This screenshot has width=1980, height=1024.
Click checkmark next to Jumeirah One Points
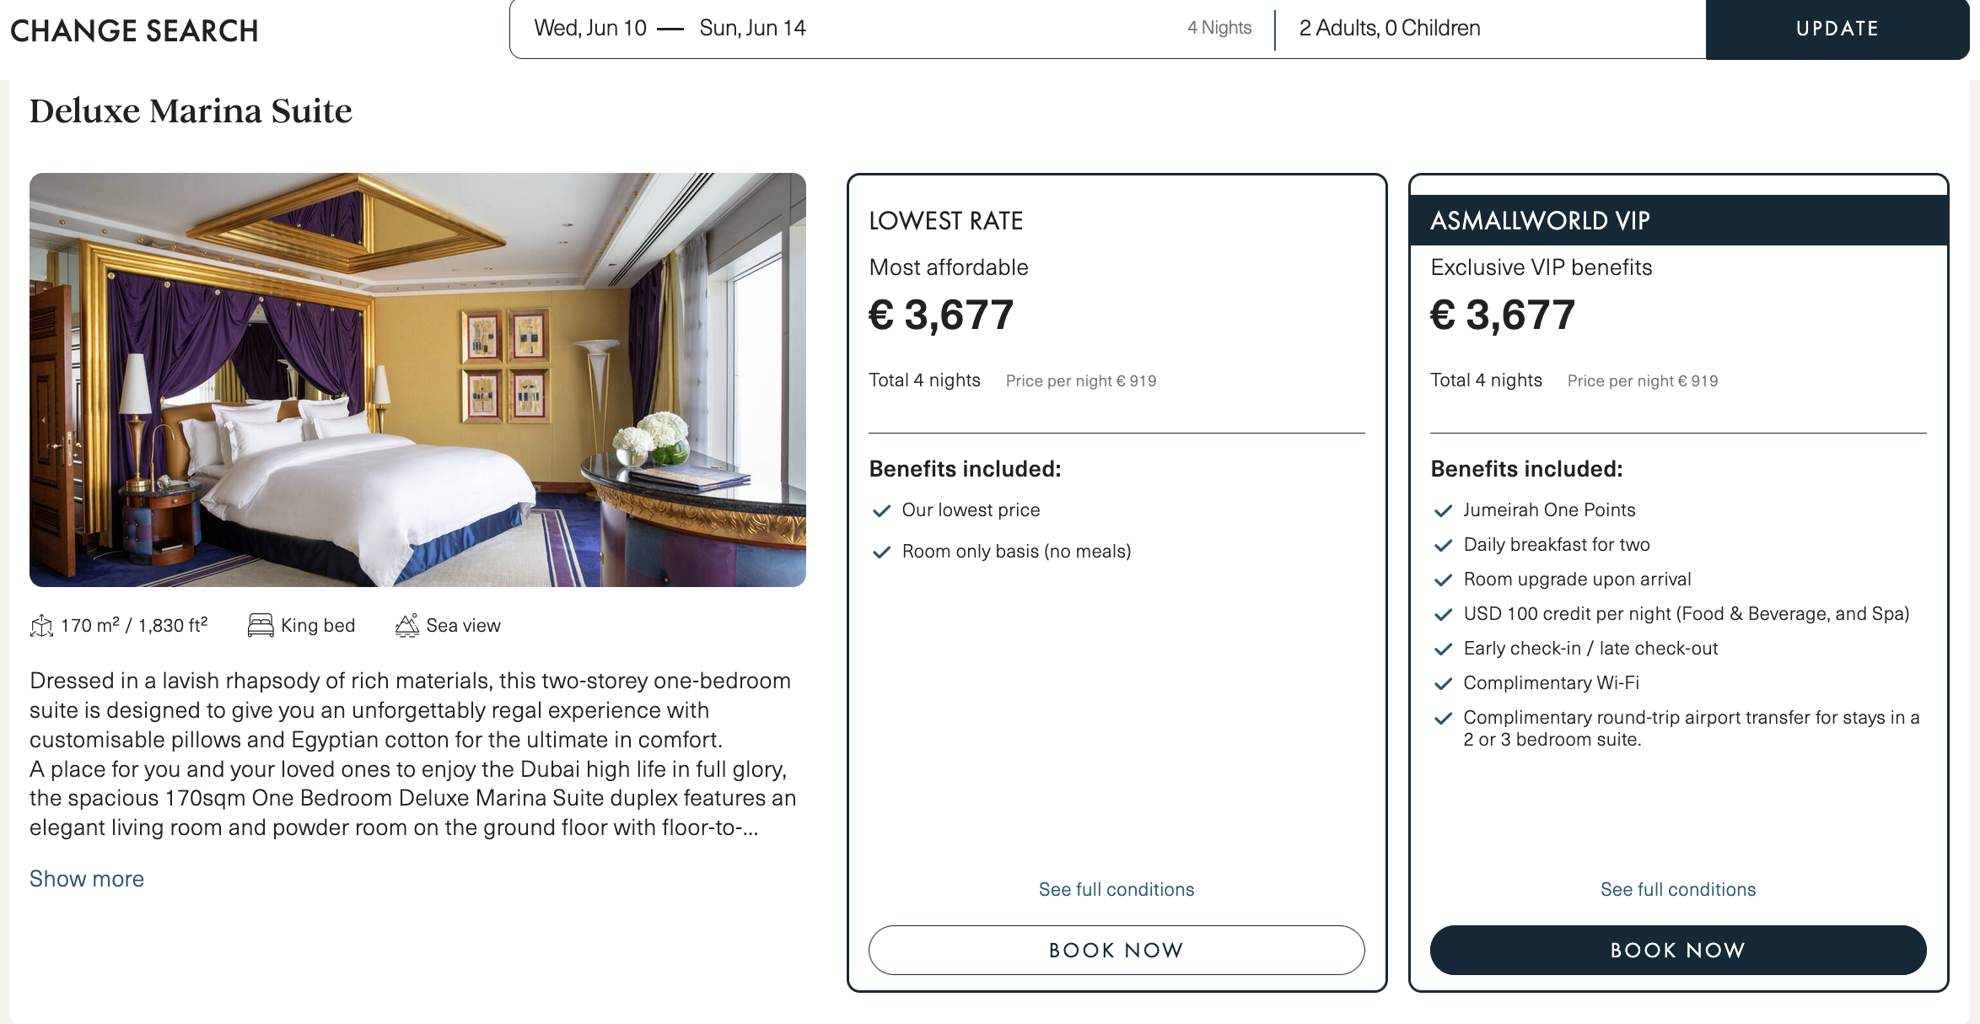[1444, 511]
